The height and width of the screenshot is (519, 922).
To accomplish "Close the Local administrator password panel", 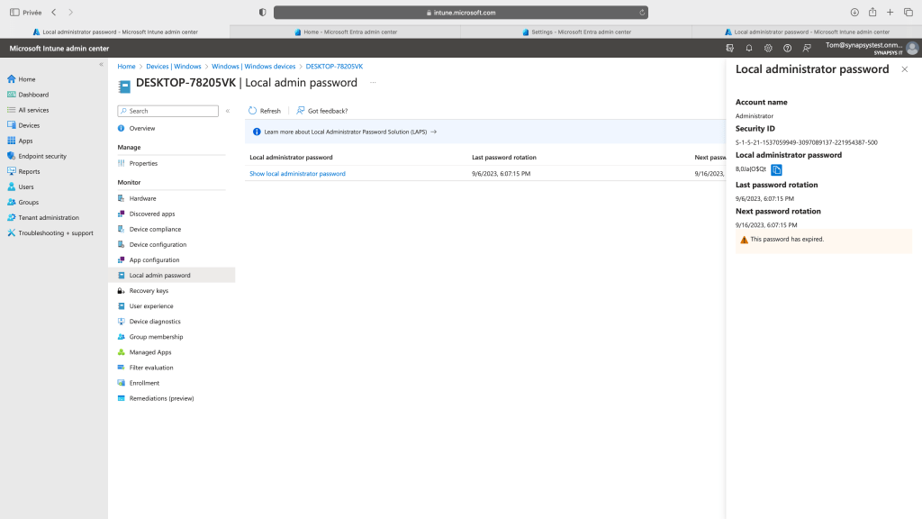I will coord(905,69).
